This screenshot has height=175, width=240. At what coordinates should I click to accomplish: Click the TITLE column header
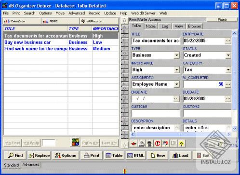pyautogui.click(x=36, y=28)
